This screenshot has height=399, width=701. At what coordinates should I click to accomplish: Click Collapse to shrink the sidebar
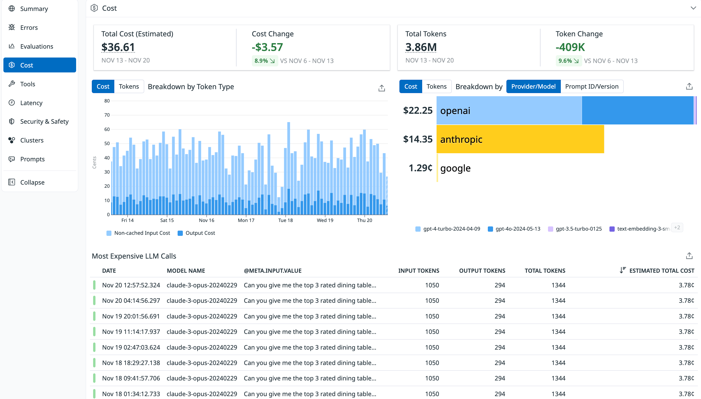[32, 182]
